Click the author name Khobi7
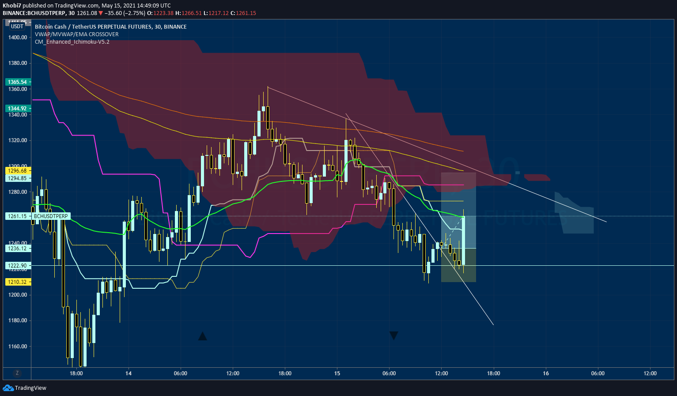The width and height of the screenshot is (677, 396). click(x=12, y=6)
